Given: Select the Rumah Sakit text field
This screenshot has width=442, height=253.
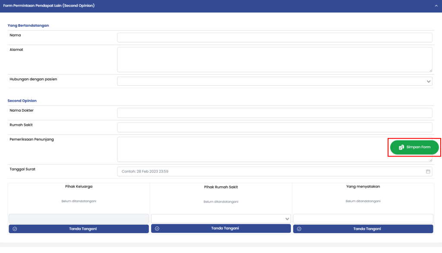Looking at the screenshot, I should pyautogui.click(x=275, y=127).
